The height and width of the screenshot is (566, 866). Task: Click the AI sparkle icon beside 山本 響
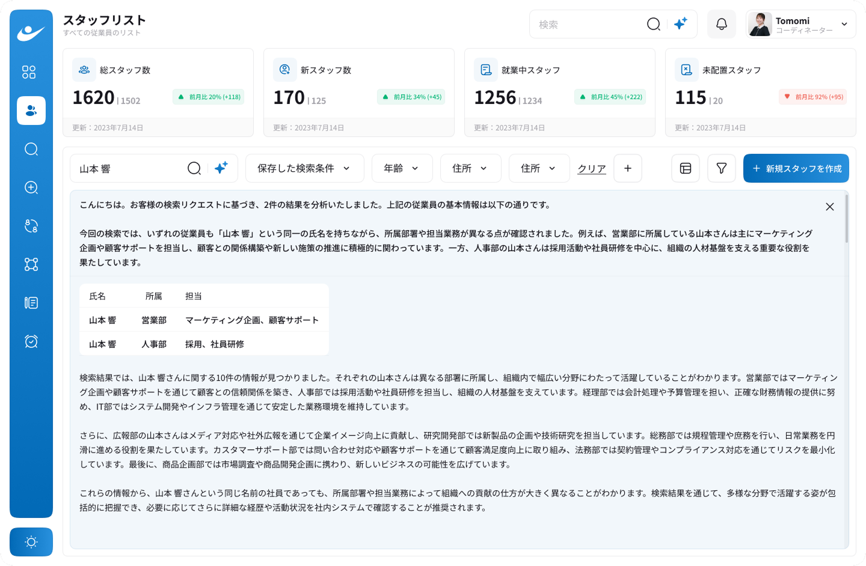click(x=221, y=168)
